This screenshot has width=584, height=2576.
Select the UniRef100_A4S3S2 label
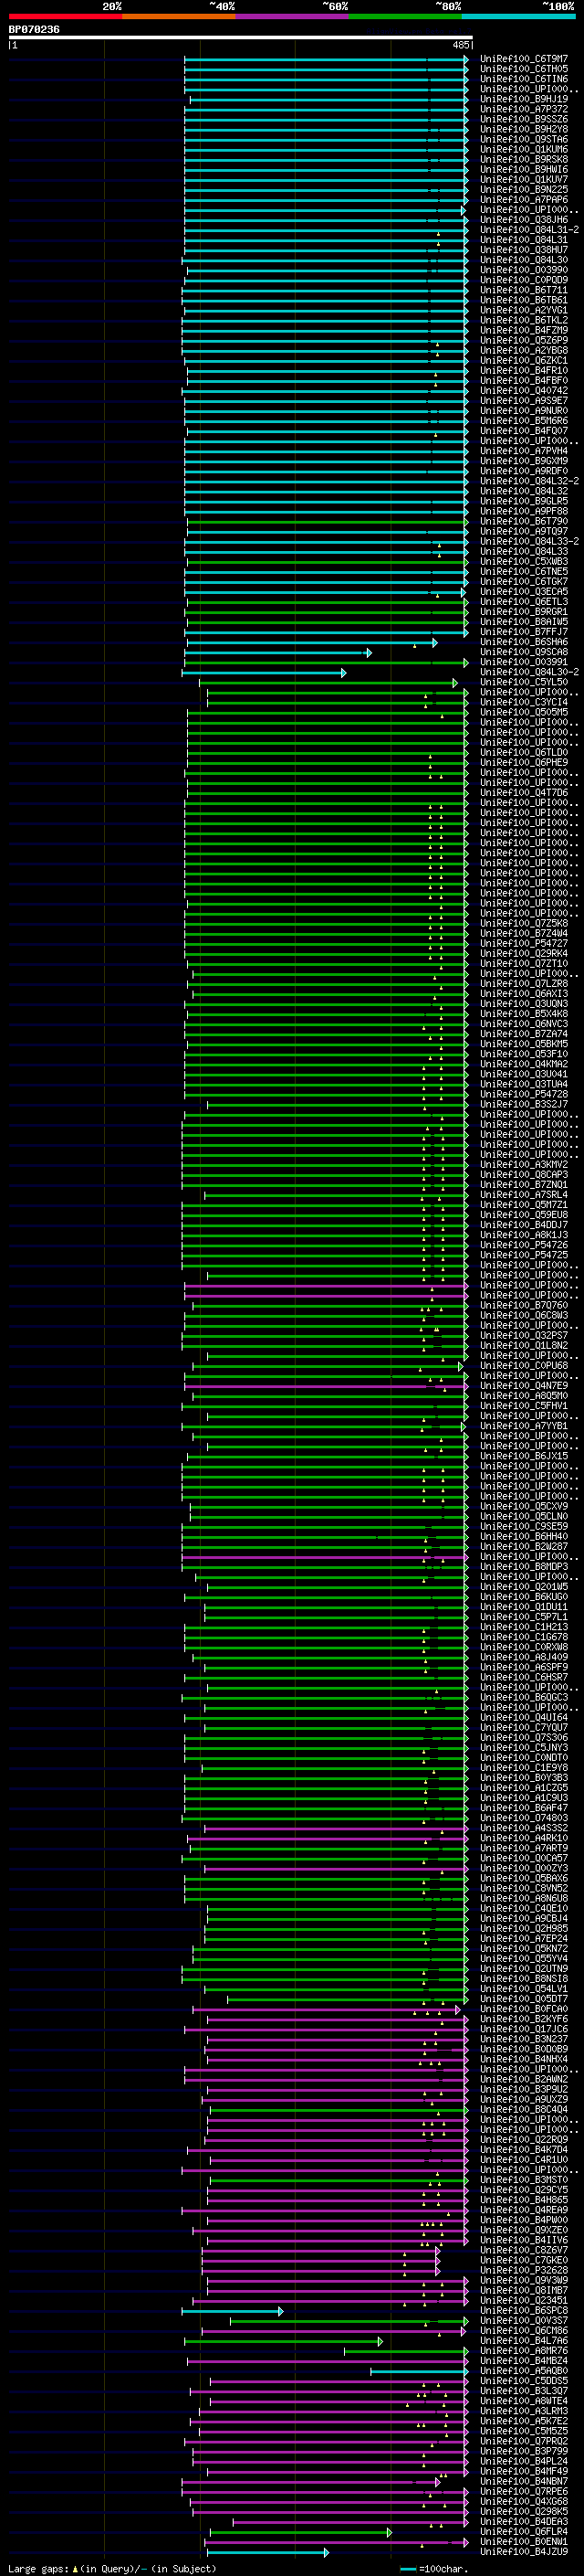523,1828
